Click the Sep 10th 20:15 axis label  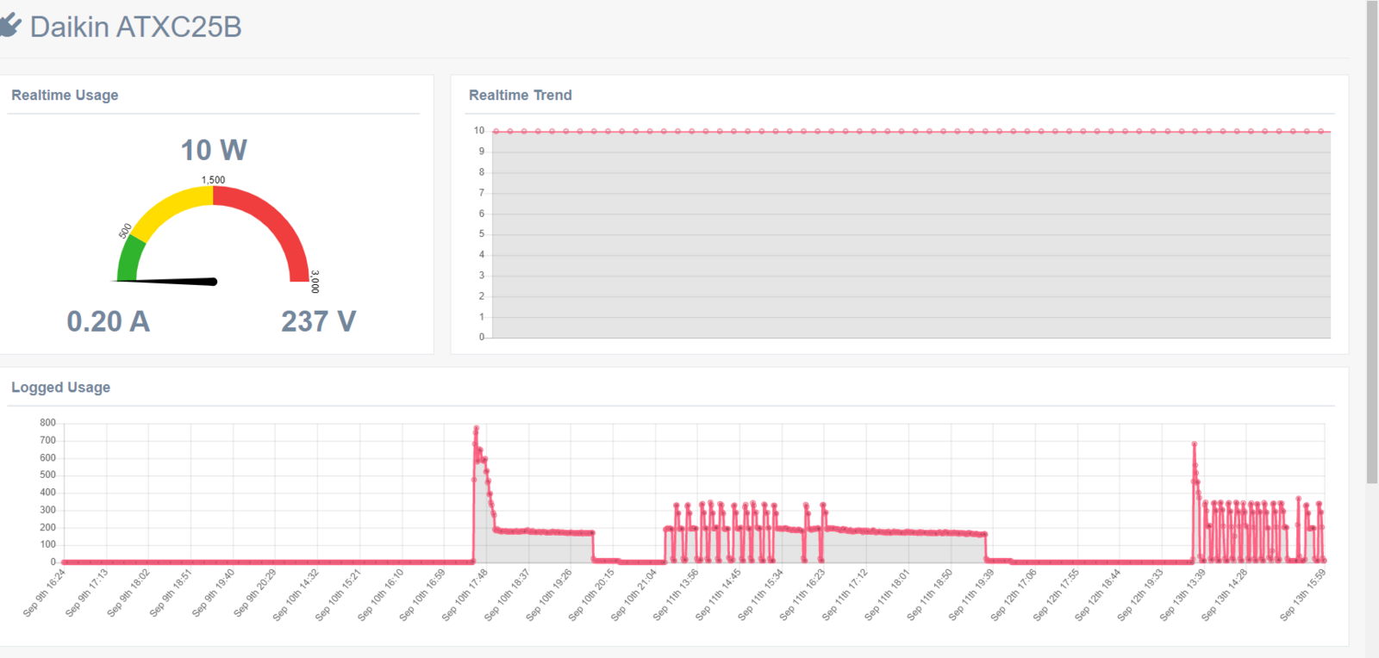[591, 594]
